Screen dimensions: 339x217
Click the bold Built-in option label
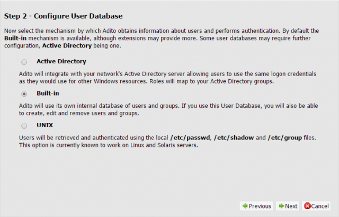(48, 93)
